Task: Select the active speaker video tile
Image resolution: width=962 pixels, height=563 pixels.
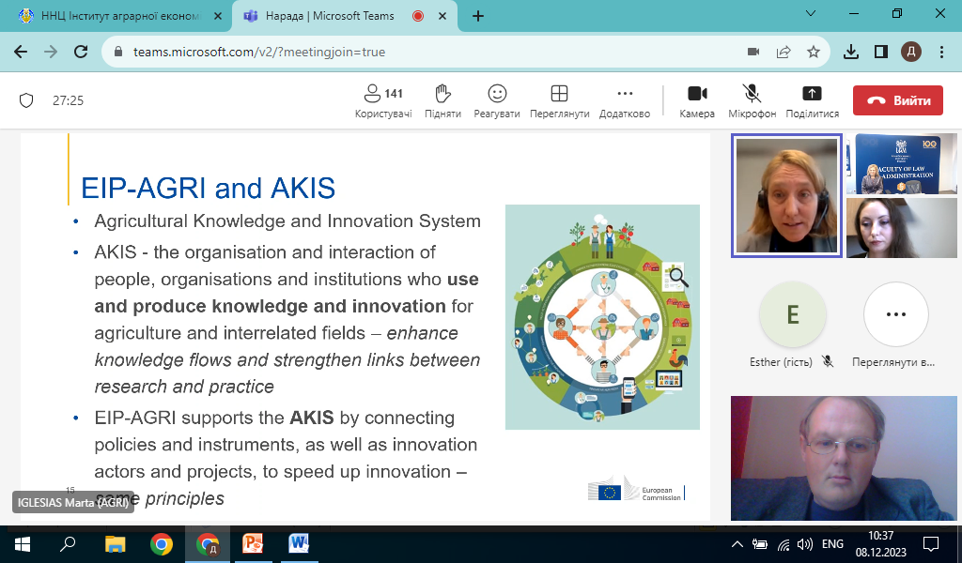Action: pos(786,196)
